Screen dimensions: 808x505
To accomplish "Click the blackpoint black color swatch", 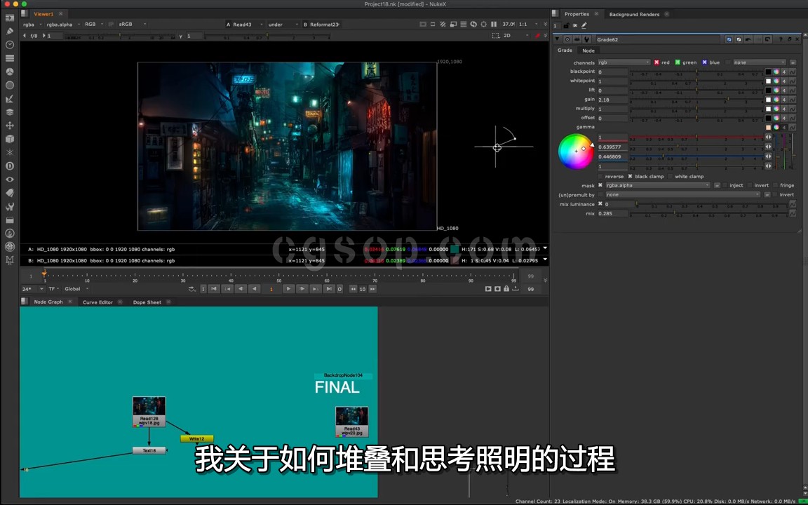I will pos(768,72).
